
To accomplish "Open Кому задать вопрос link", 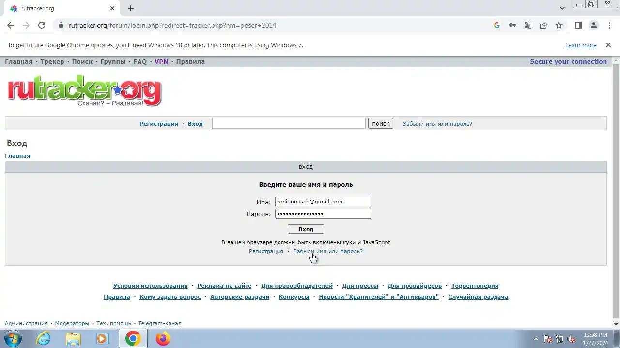I will coord(170,297).
